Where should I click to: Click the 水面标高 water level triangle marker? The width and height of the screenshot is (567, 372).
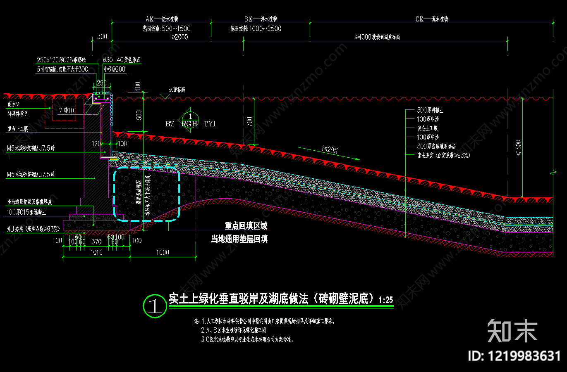tap(165, 96)
